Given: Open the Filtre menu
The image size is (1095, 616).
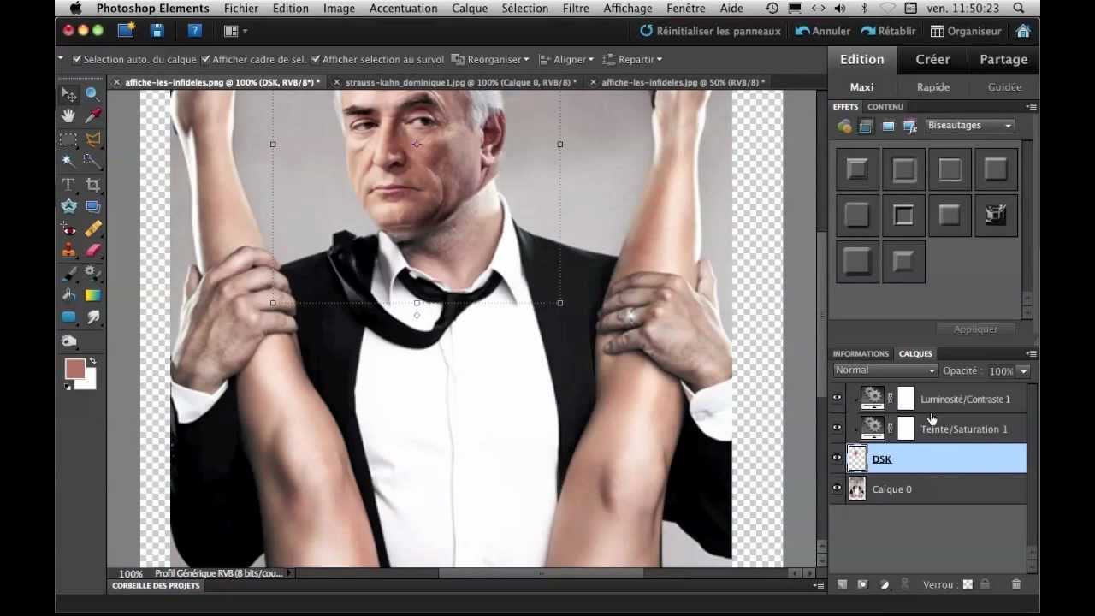Looking at the screenshot, I should [x=576, y=9].
